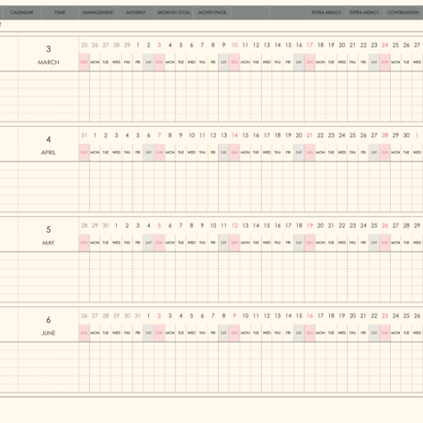Click the SAT cell under March 2

[149, 63]
